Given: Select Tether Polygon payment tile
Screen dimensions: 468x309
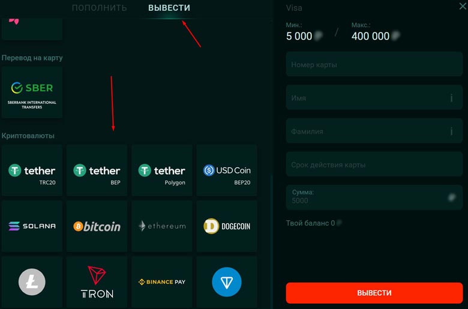Looking at the screenshot, I should (x=162, y=170).
